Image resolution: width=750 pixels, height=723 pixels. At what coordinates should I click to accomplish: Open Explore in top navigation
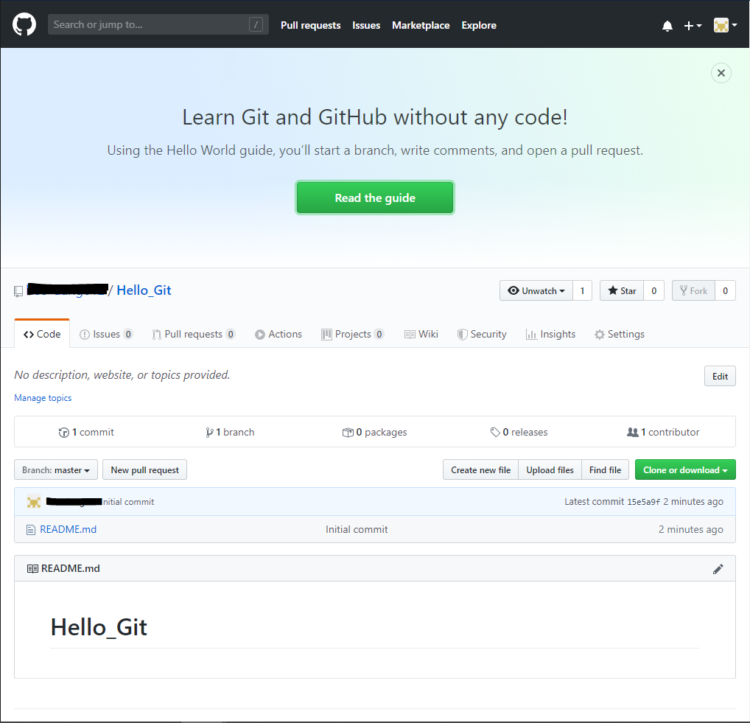(x=479, y=25)
